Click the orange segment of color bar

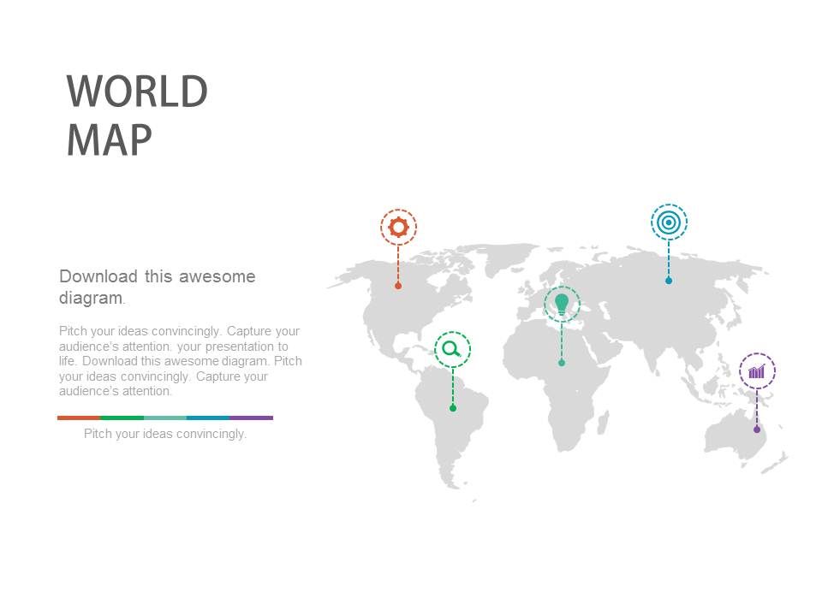pyautogui.click(x=79, y=418)
